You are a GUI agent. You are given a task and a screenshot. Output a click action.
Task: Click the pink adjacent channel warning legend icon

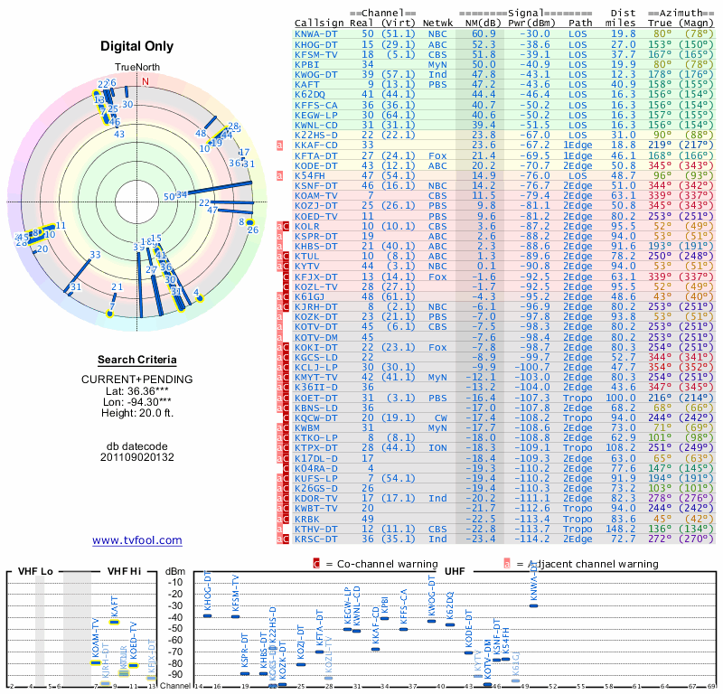click(507, 564)
